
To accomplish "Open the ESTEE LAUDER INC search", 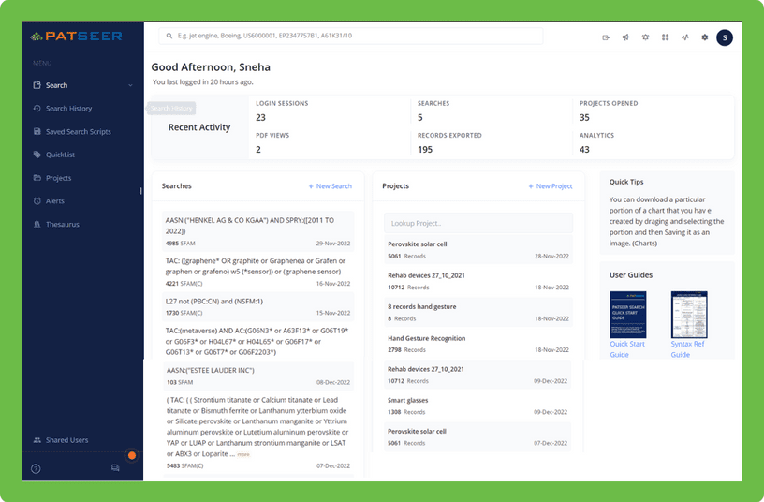I will tap(258, 376).
